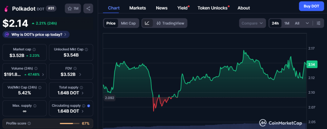Open the Markets tab
This screenshot has width=327, height=129.
click(138, 8)
